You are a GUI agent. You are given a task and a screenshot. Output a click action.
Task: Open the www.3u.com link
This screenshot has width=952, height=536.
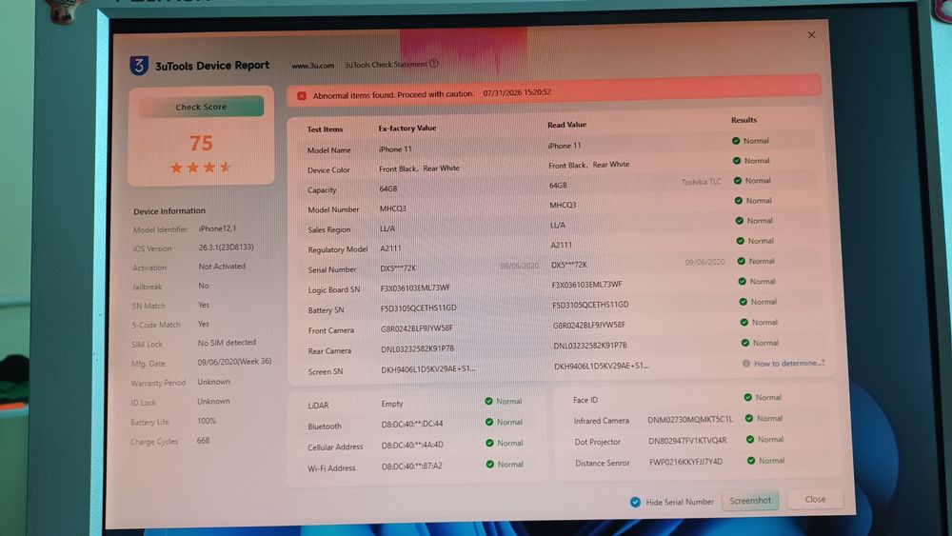[312, 66]
